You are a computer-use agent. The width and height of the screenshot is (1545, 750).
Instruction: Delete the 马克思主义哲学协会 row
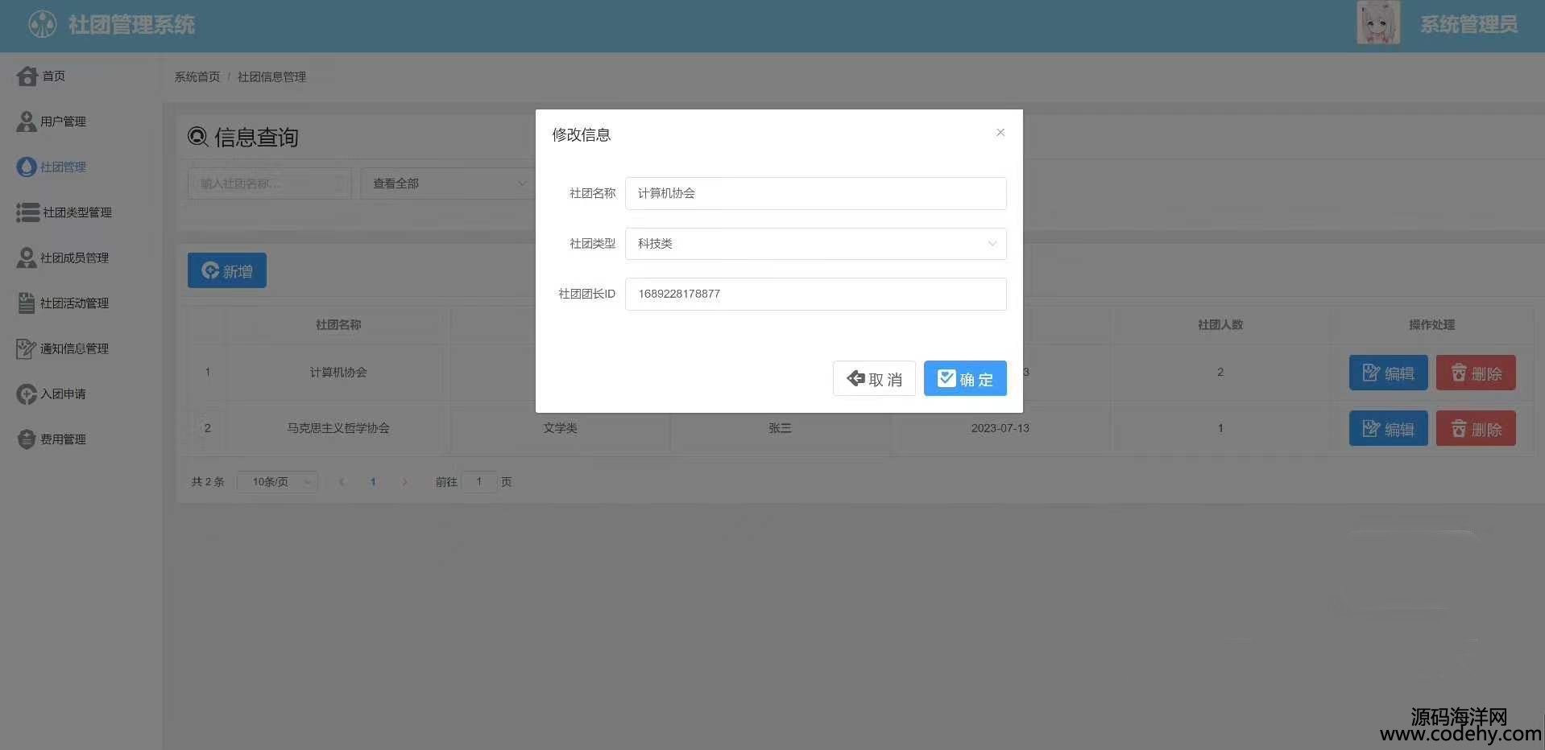point(1475,429)
